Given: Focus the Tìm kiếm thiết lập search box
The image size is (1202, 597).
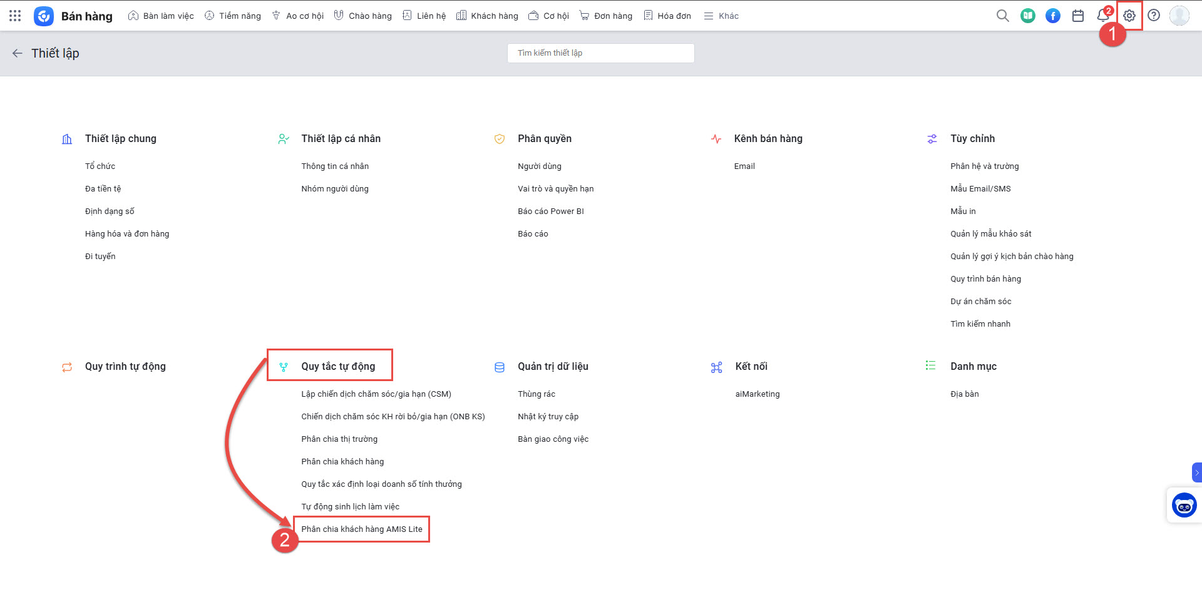Looking at the screenshot, I should coord(600,53).
